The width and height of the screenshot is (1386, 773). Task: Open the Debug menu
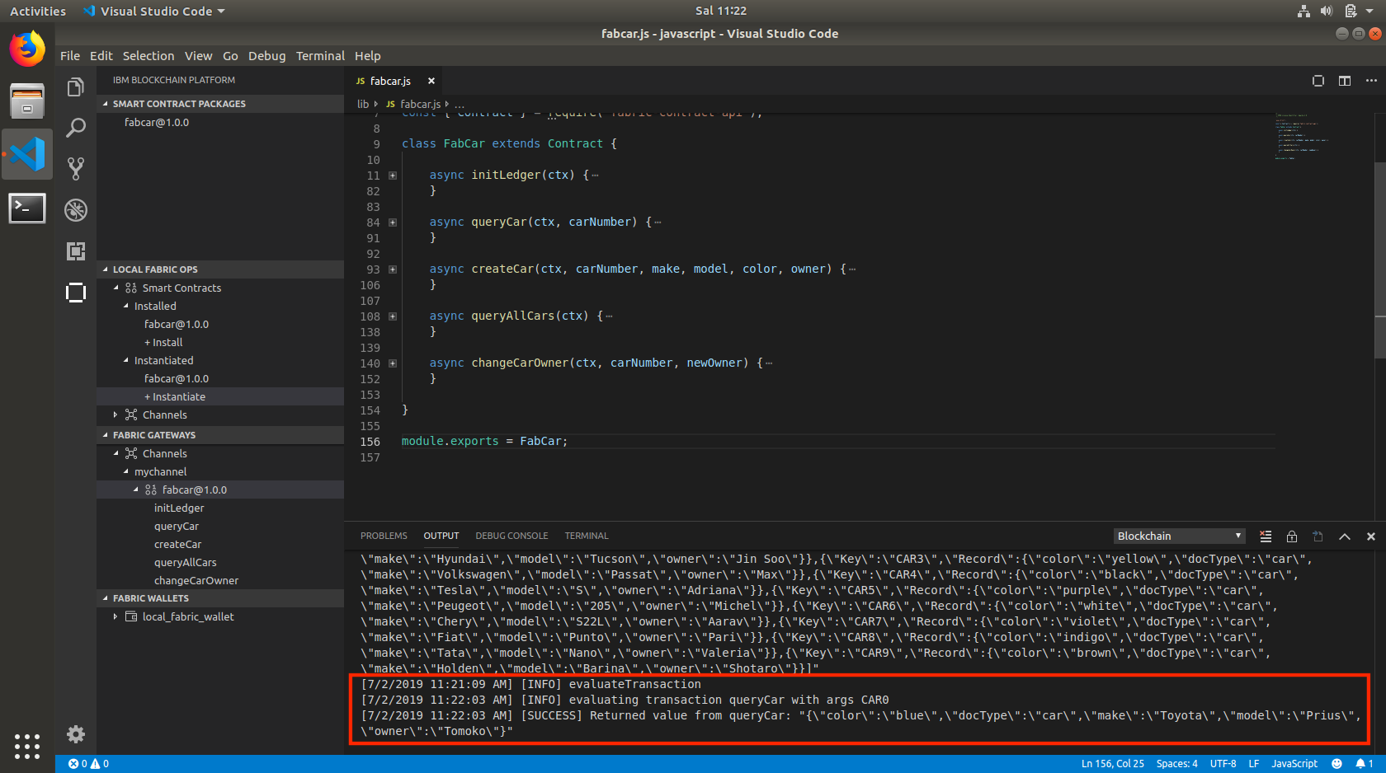[x=266, y=56]
